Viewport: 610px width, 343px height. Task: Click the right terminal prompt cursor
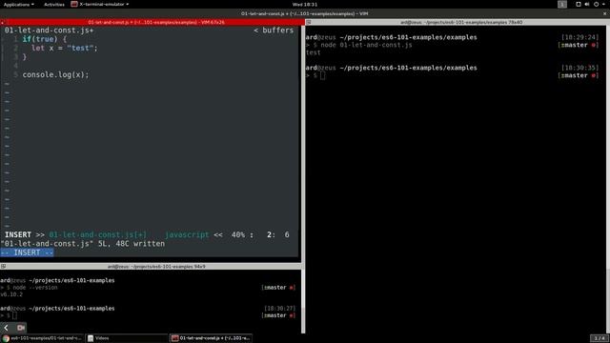tap(322, 75)
